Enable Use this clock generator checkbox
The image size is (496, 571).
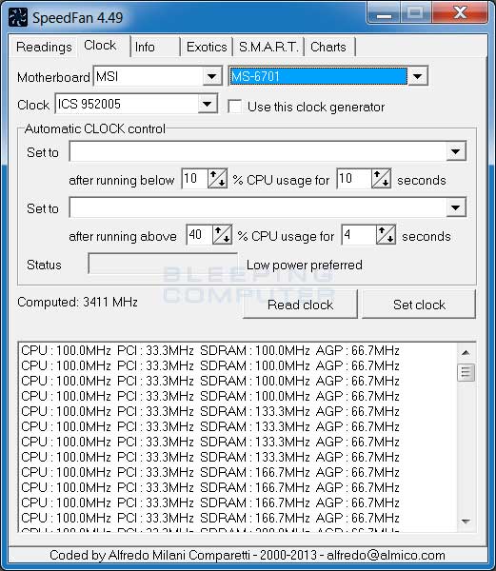click(234, 107)
